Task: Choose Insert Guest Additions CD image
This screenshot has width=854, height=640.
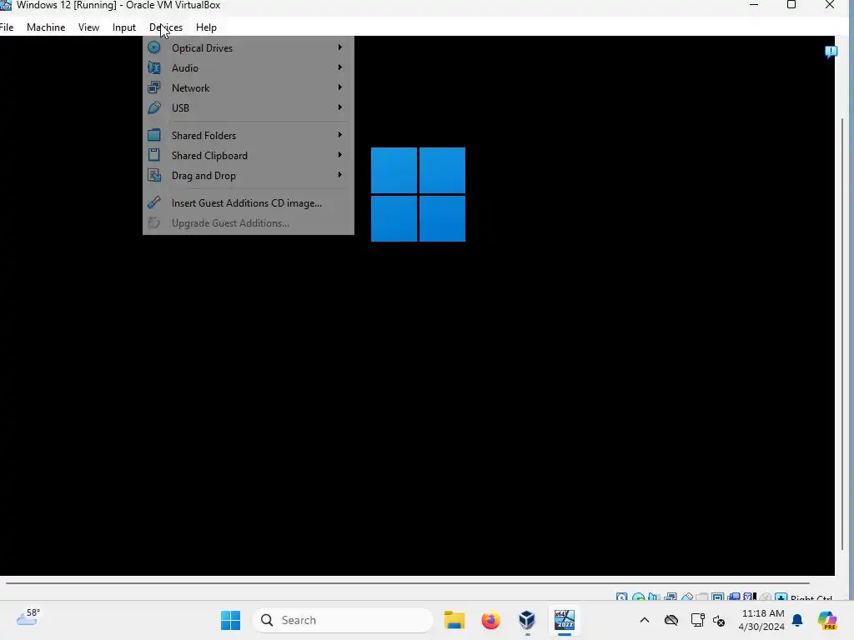Action: pyautogui.click(x=248, y=203)
